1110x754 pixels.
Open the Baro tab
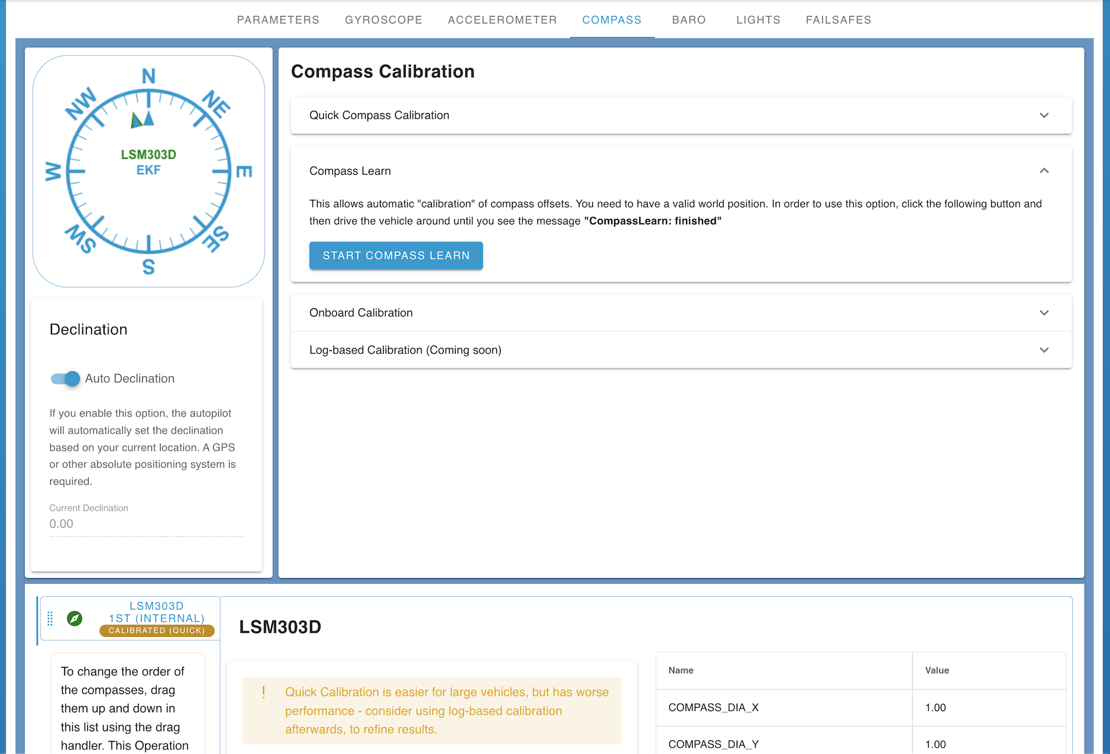point(688,19)
